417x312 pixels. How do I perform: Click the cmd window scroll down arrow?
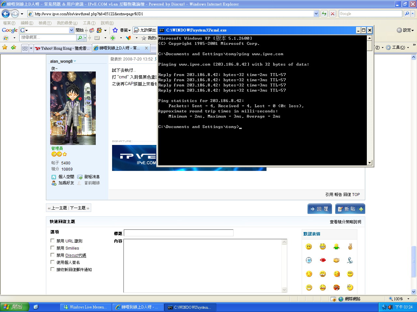click(x=369, y=162)
